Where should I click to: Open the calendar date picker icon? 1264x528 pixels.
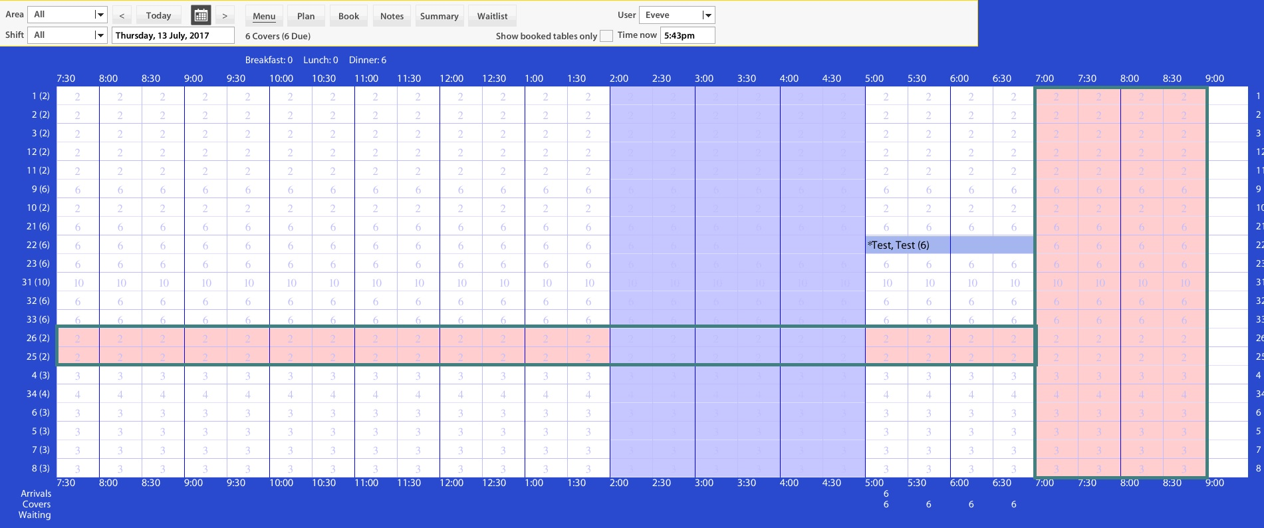(201, 15)
